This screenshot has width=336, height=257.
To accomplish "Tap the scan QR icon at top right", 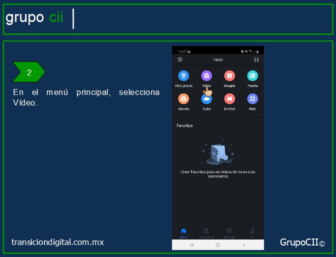I will pyautogui.click(x=256, y=59).
